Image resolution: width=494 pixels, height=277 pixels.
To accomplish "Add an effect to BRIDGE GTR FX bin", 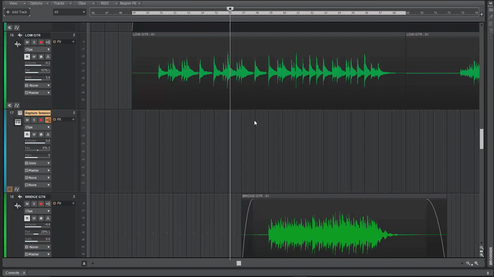I will pyautogui.click(x=74, y=203).
